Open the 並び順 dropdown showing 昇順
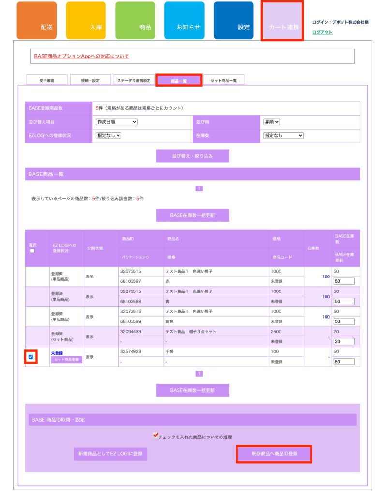 coord(271,122)
